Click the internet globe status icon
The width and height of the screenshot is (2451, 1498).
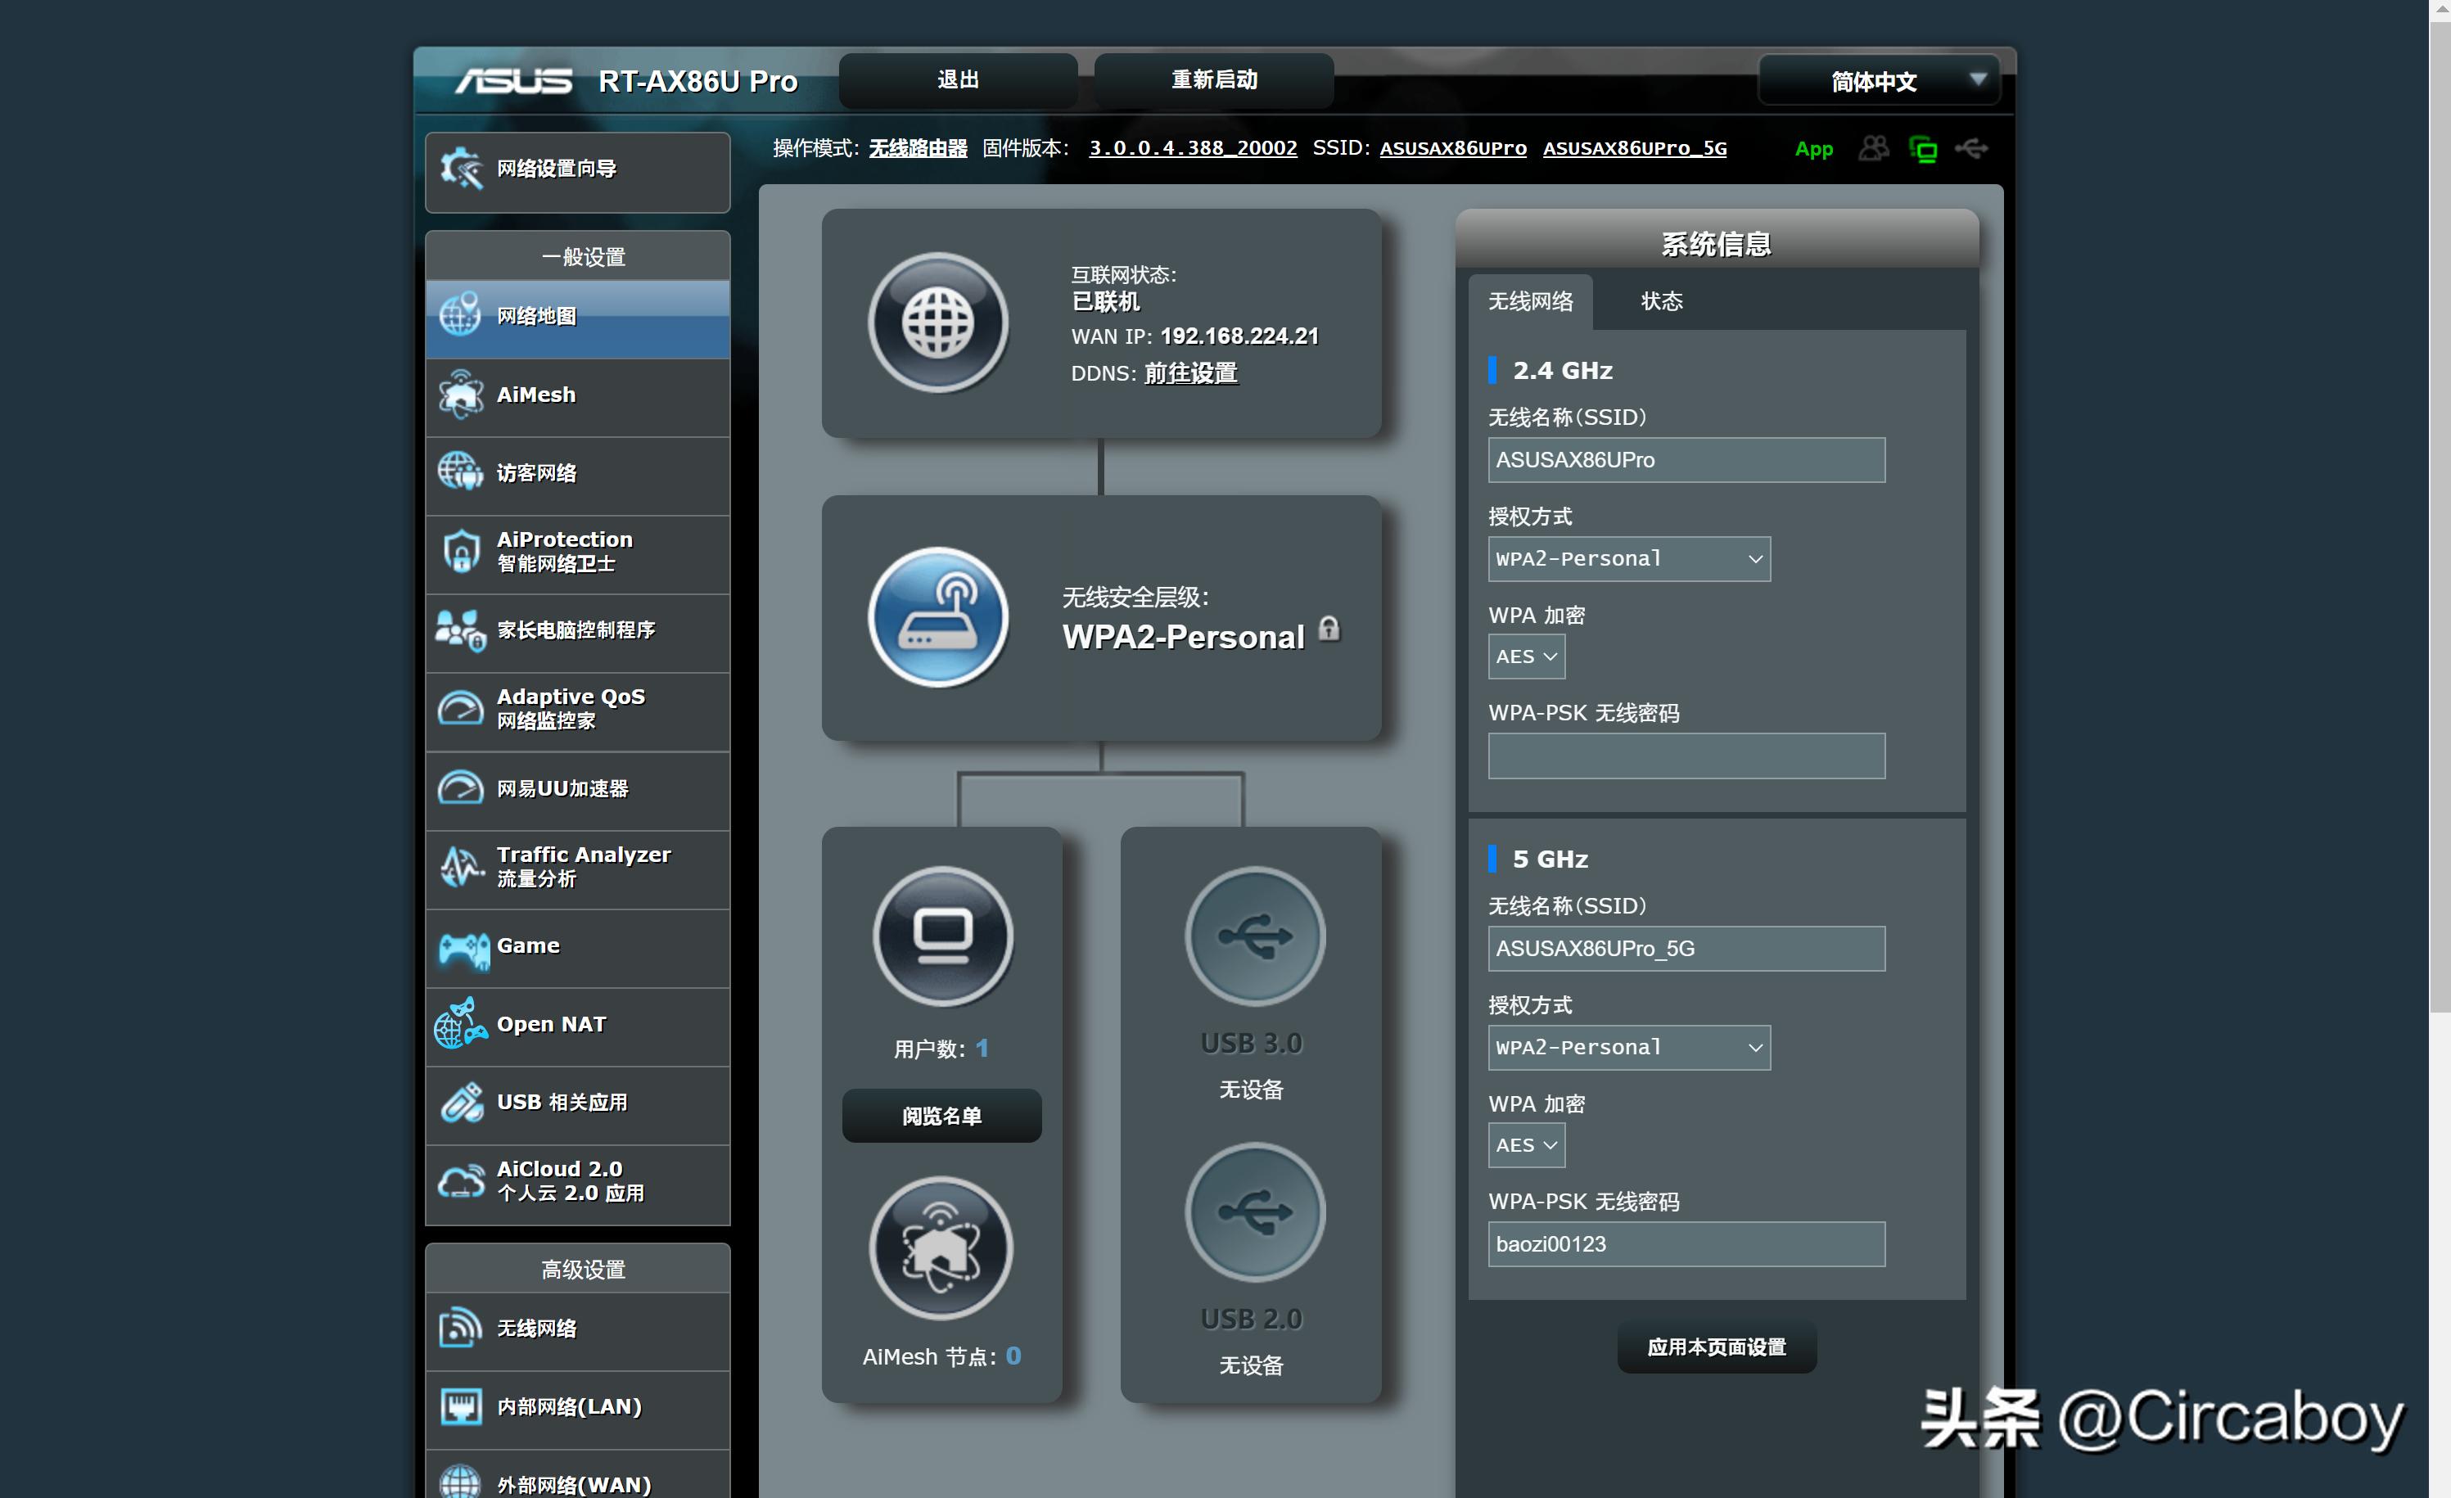pos(937,323)
